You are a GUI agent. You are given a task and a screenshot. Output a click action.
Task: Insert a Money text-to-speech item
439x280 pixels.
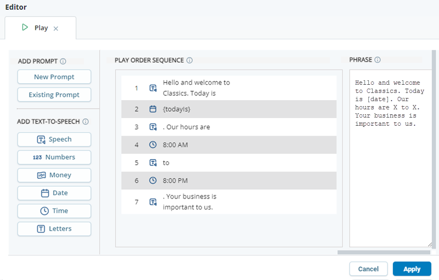pyautogui.click(x=54, y=176)
